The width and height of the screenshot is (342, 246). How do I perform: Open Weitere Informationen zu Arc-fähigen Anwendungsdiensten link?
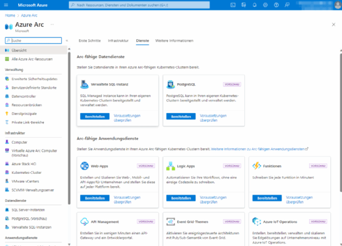[260, 149]
